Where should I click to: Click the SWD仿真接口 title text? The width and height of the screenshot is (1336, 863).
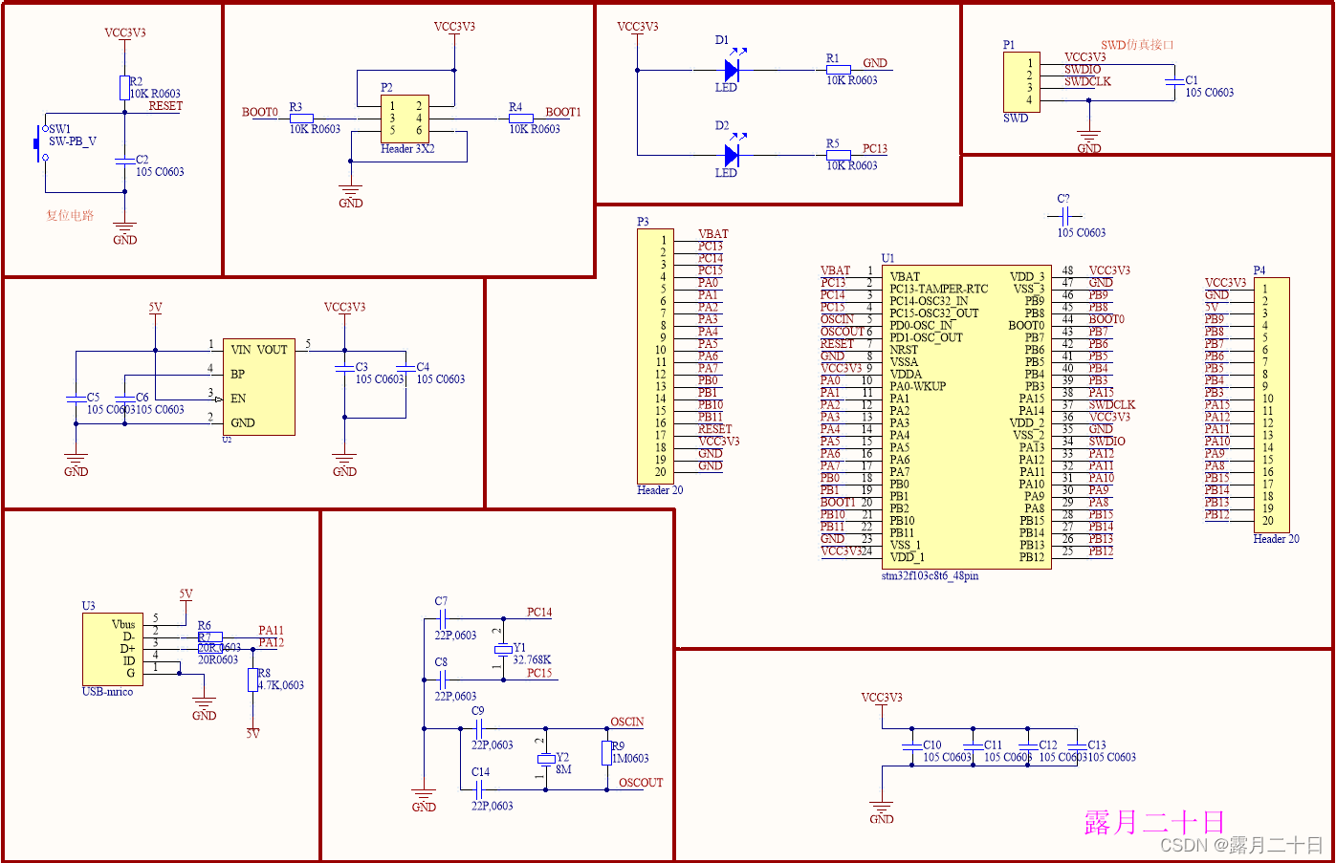[x=1137, y=45]
